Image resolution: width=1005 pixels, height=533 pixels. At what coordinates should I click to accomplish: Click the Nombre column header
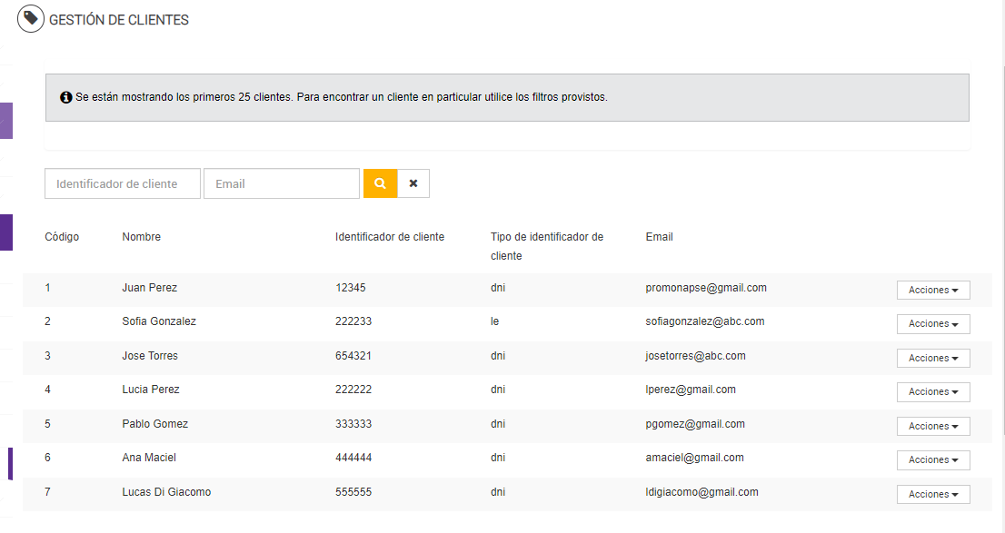[142, 237]
